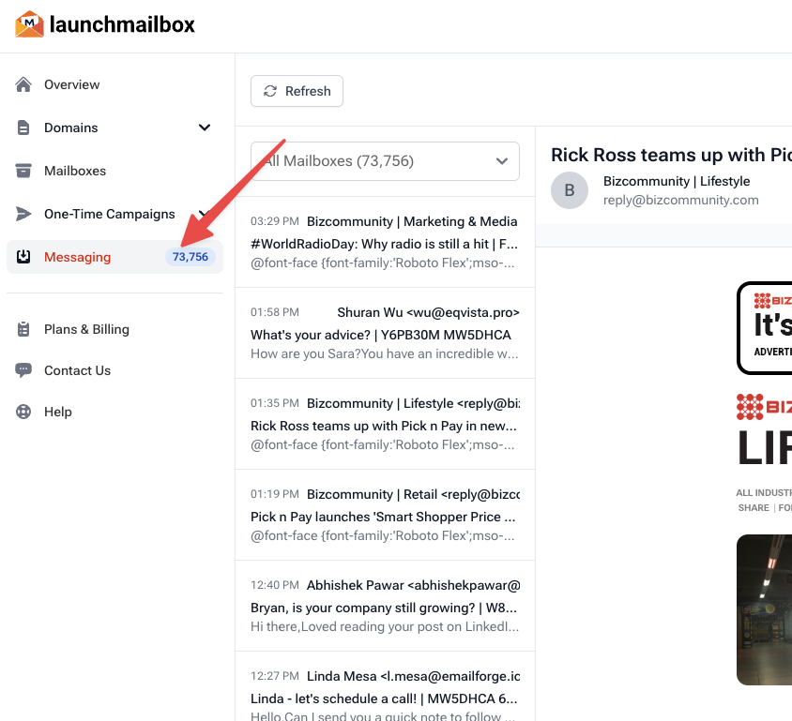Select the Rick Ross Pick n Pay email
Viewport: 792px width, 721px height.
[385, 424]
